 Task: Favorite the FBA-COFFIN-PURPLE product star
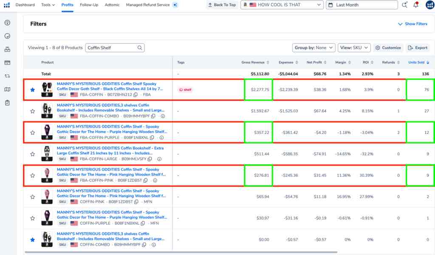[32, 132]
